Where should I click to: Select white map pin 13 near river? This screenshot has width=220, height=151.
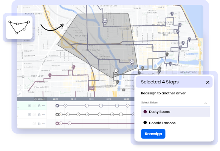click(132, 62)
